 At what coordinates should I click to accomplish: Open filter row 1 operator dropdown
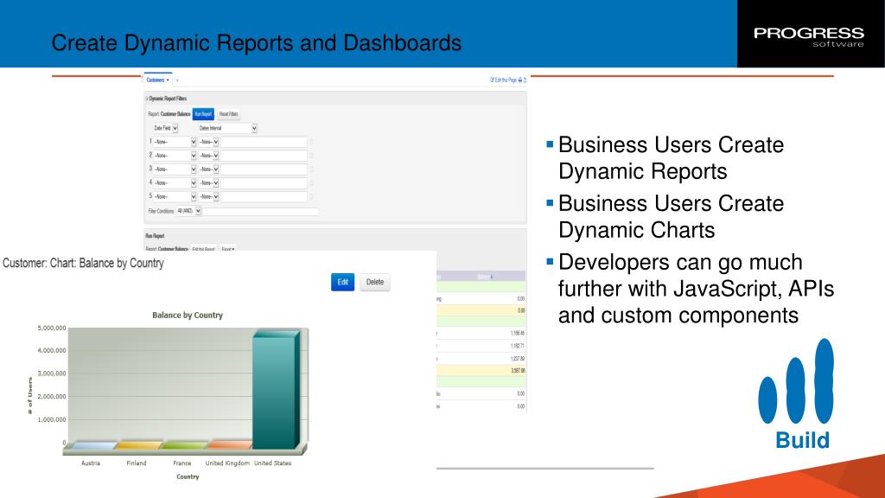(x=209, y=142)
